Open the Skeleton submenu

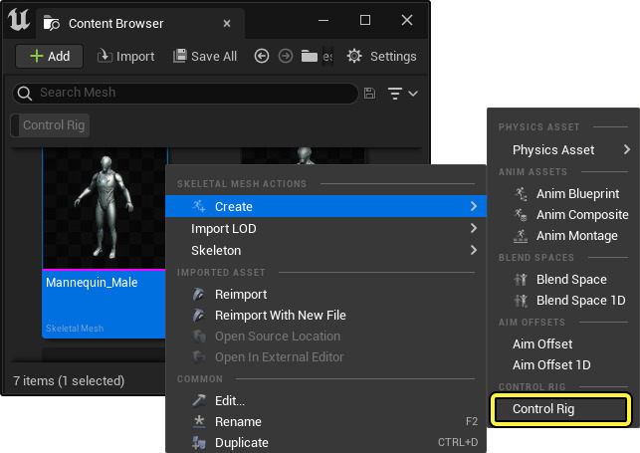point(325,250)
